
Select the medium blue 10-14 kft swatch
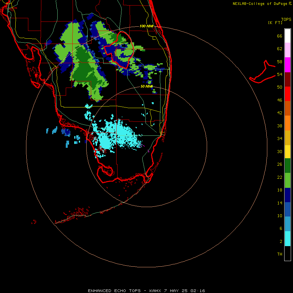[x=287, y=209]
